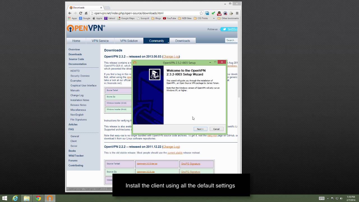Open the HOWTO sidebar link
Viewport: 359px width, 202px height.
click(x=75, y=71)
